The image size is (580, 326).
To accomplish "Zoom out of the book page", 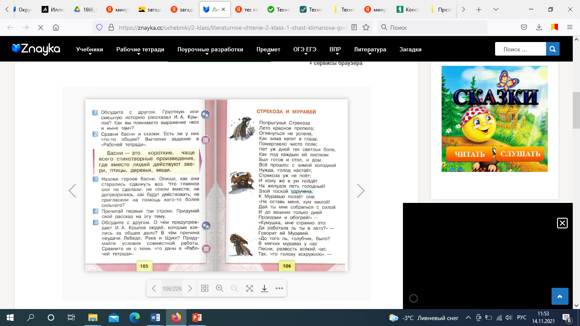I will click(234, 289).
